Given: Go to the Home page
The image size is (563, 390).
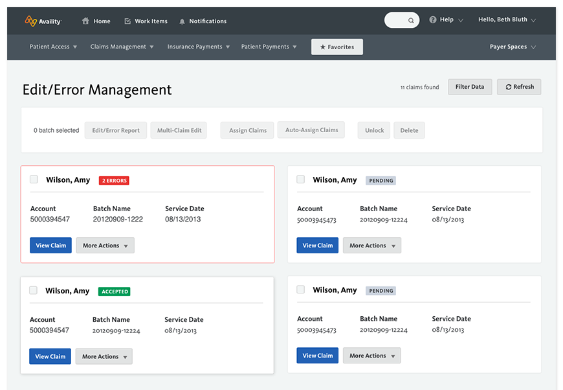Looking at the screenshot, I should pyautogui.click(x=96, y=21).
